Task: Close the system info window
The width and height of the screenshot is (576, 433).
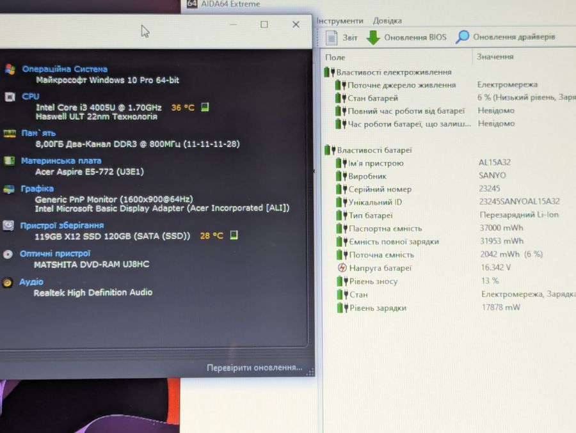Action: pyautogui.click(x=296, y=24)
